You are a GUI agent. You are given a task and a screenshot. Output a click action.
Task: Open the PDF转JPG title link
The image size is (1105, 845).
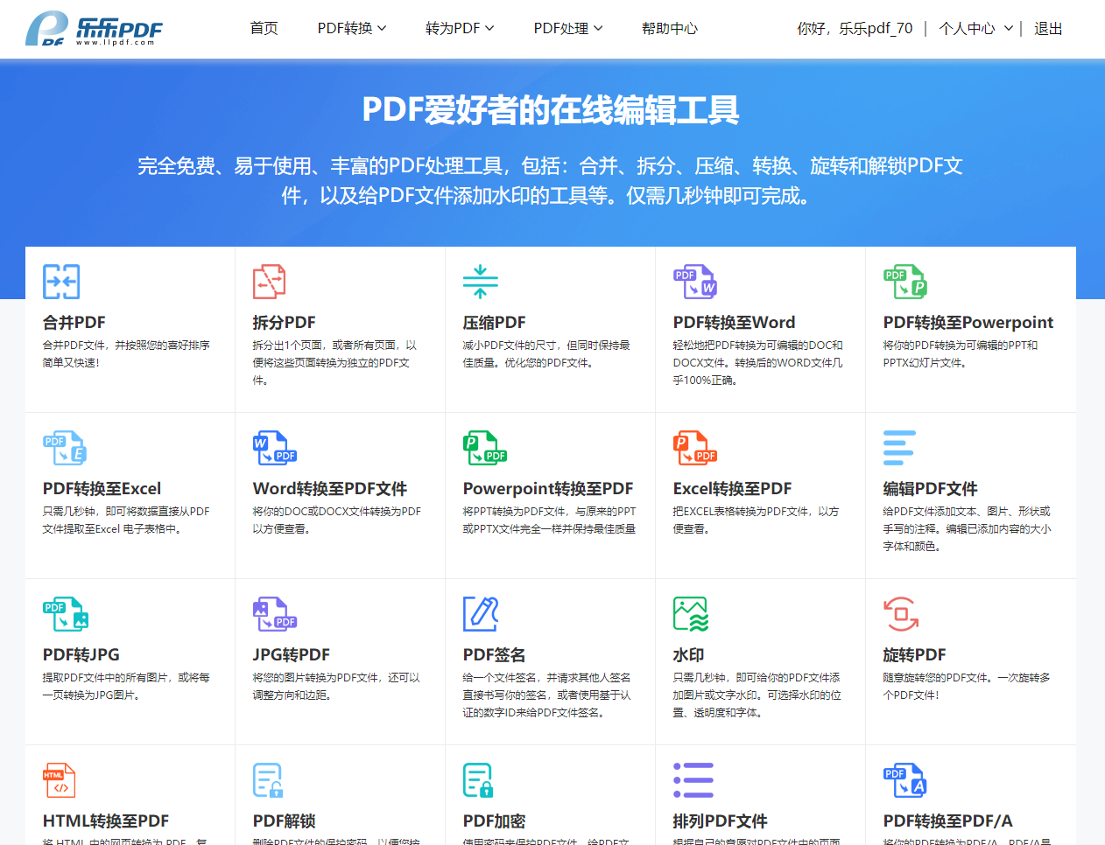coord(81,654)
